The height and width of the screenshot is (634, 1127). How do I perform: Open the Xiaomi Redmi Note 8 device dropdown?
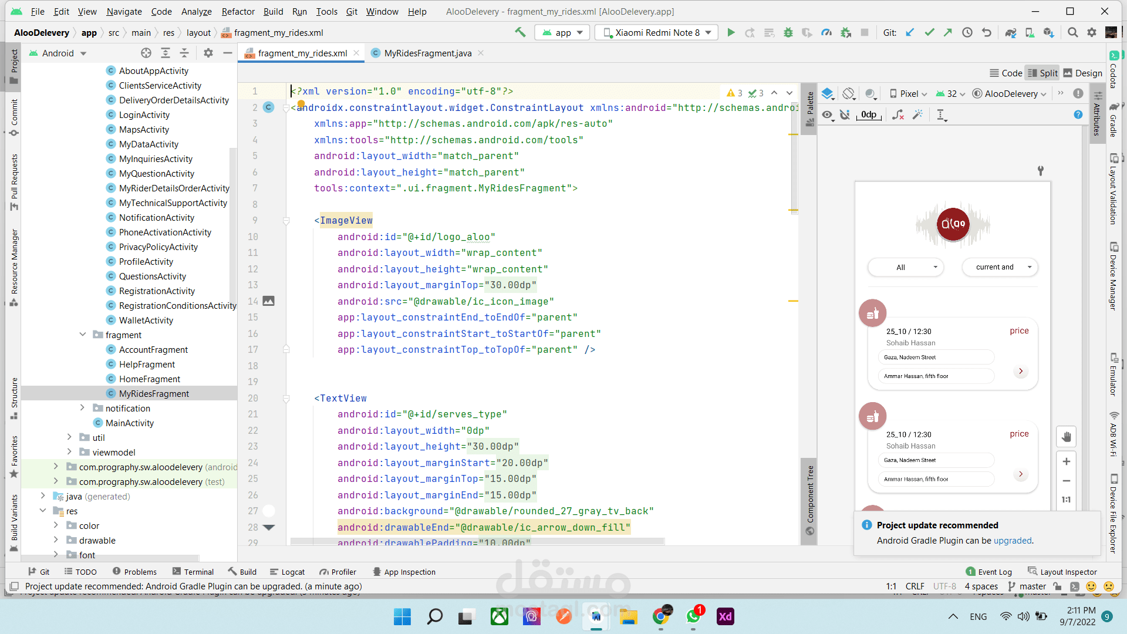pyautogui.click(x=657, y=33)
